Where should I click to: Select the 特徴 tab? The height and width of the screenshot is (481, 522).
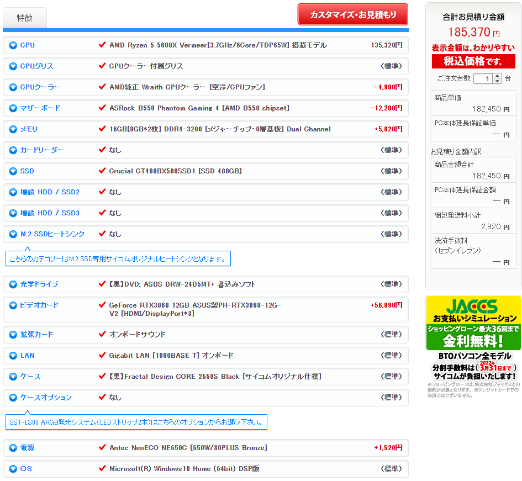25,18
